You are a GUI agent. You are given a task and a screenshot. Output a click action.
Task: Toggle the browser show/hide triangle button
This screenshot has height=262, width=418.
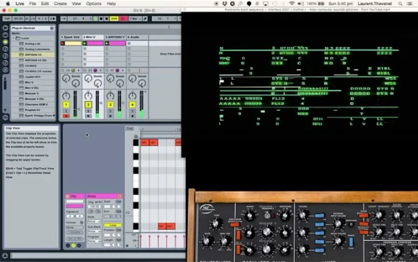coord(5,28)
